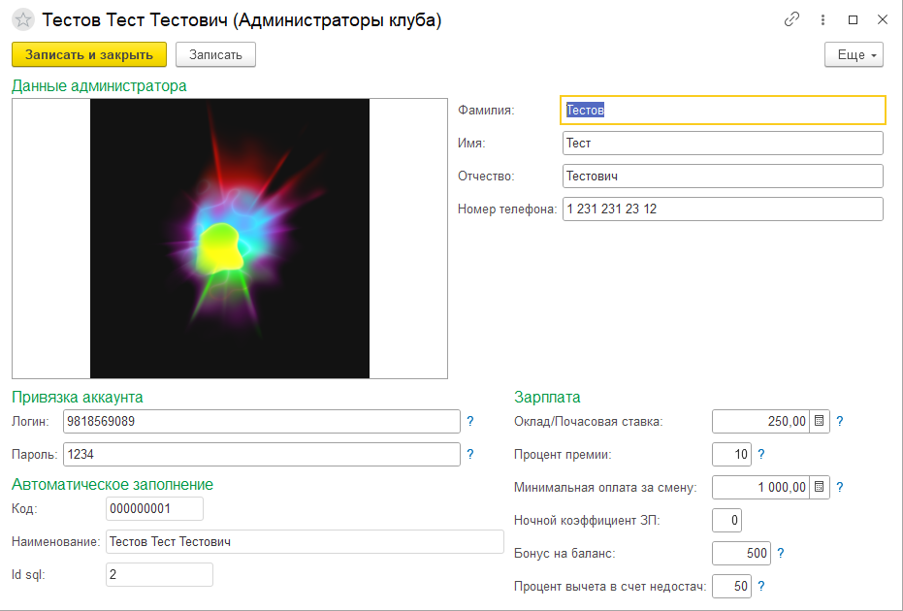Show help hint next to Логин field
The image size is (903, 611).
tap(470, 421)
